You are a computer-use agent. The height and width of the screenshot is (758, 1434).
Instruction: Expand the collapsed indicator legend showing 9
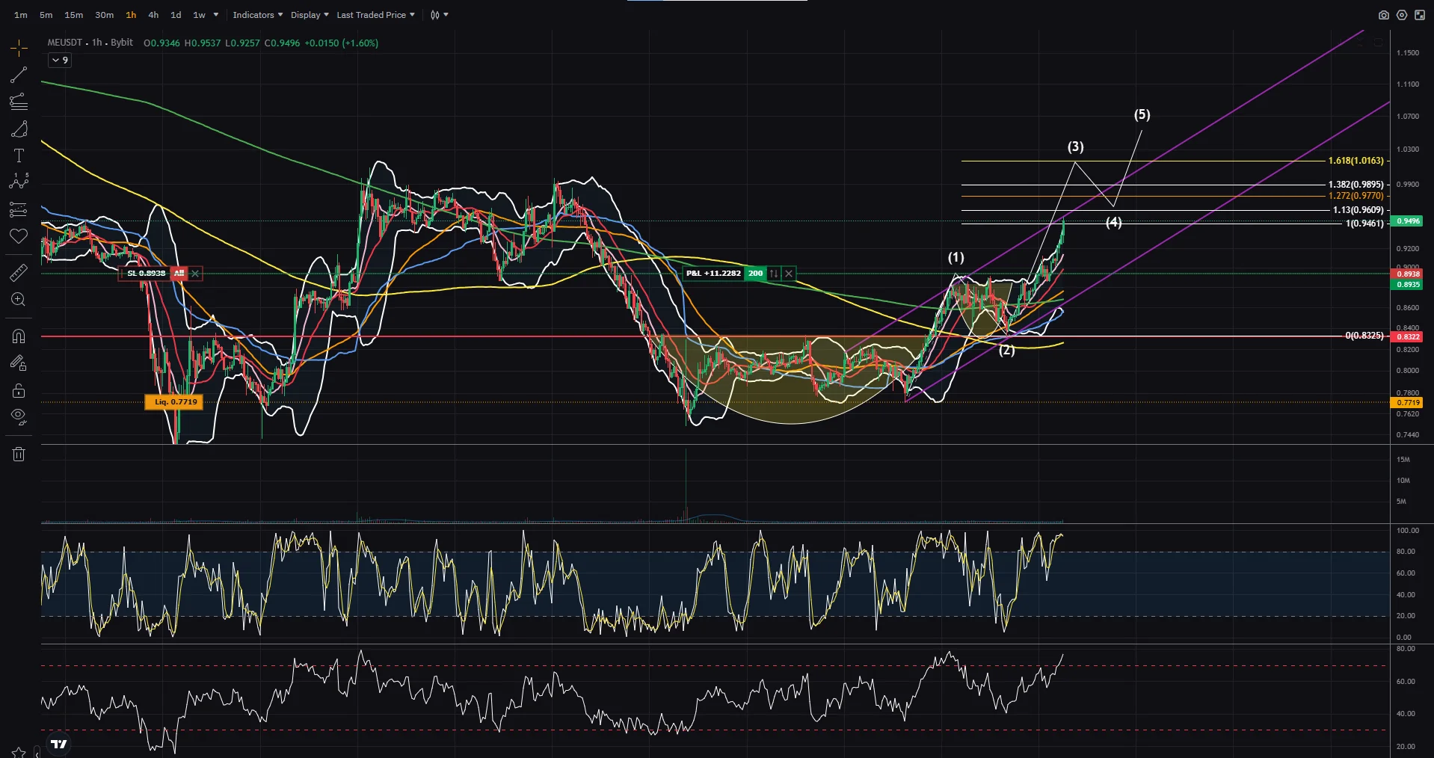coord(60,61)
